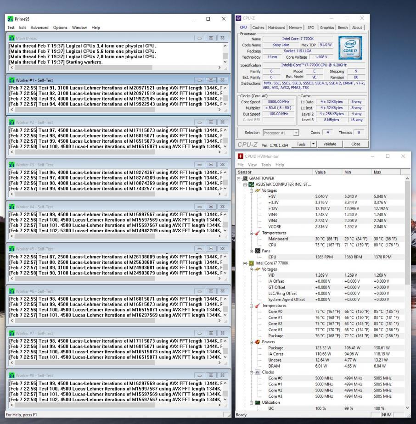Click the Value column header in HWMonitor

pyautogui.click(x=327, y=172)
